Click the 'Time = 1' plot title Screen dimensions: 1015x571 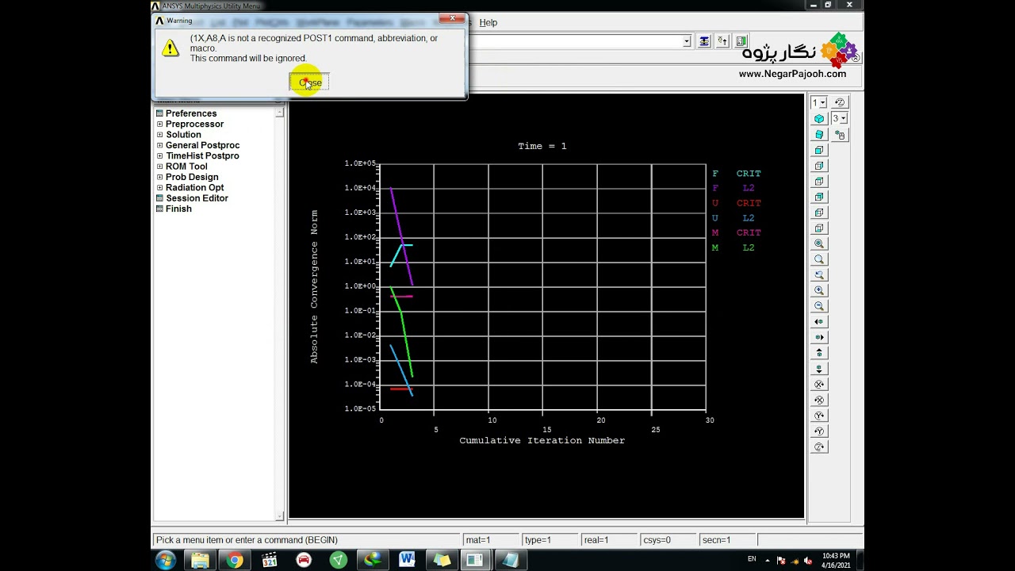tap(542, 146)
